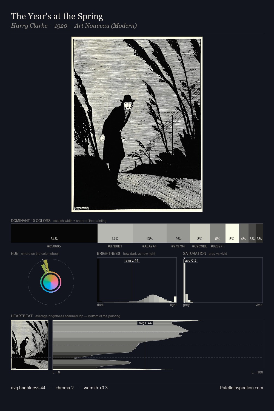
Task: Open the small heartbeat painting thumbnail
Action: point(30,345)
